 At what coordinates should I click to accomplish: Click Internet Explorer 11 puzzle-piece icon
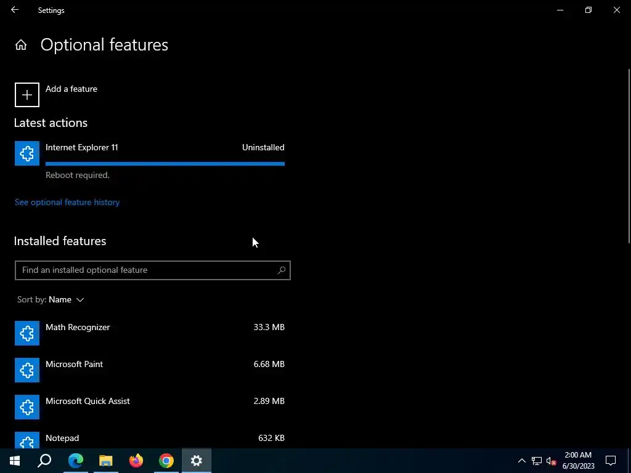pyautogui.click(x=27, y=153)
